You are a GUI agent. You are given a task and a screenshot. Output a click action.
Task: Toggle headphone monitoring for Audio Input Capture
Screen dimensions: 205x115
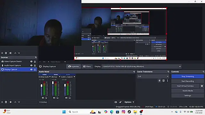(70, 98)
